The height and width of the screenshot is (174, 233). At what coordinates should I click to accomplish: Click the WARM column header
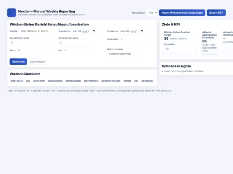(x=127, y=81)
